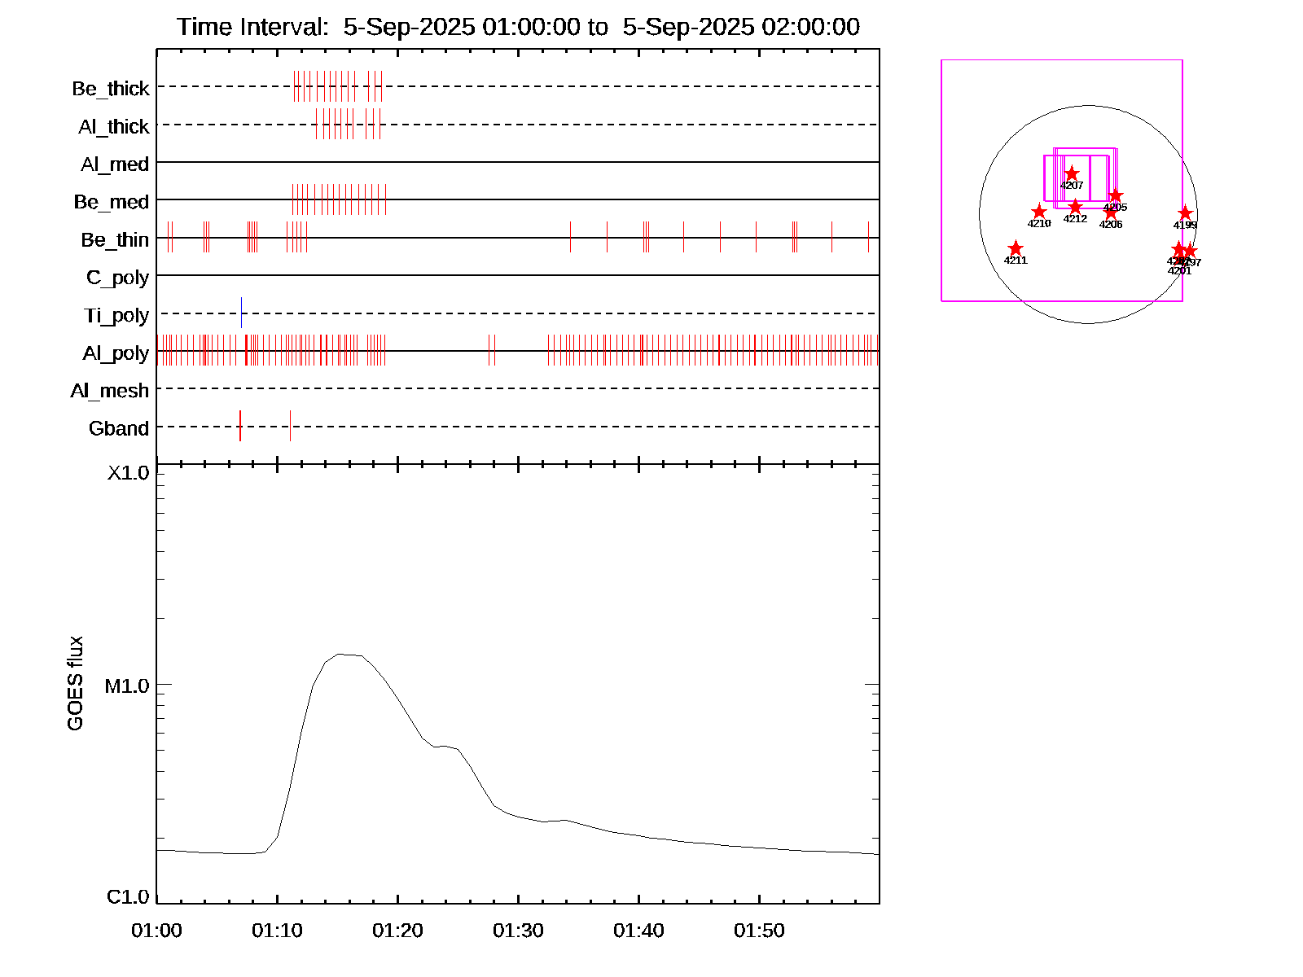
Task: Click the peak of the GOES flux curve
Action: click(x=342, y=654)
